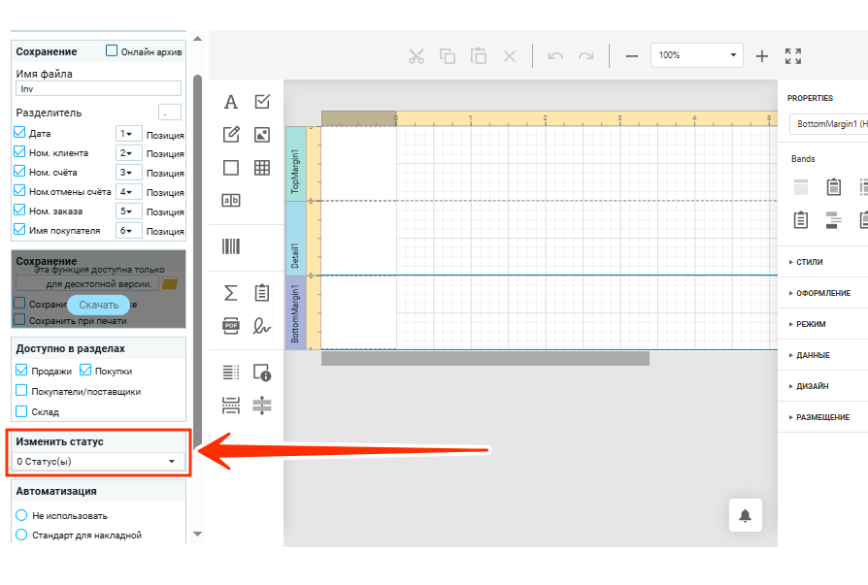Expand the СТИЛИ properties section

pos(810,262)
